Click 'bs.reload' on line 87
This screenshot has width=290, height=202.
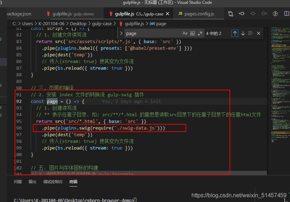point(70,68)
